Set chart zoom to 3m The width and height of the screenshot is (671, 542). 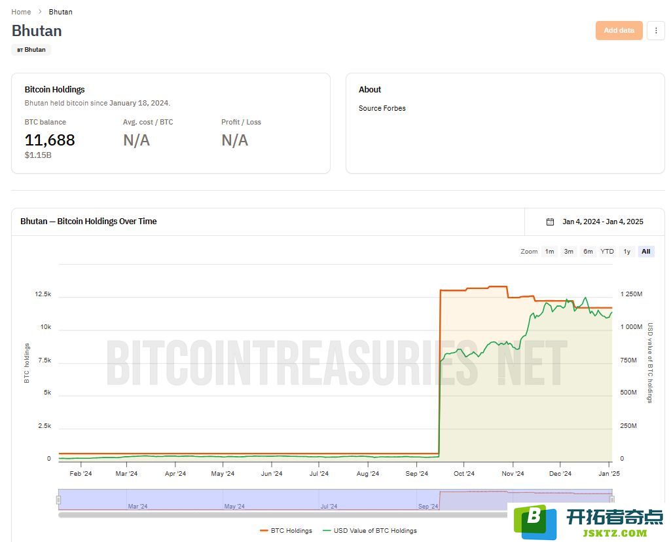[568, 252]
